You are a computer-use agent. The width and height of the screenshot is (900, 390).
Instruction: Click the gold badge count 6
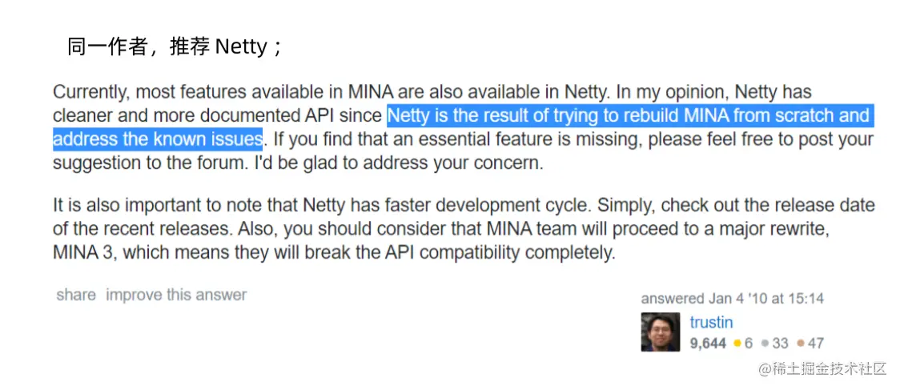click(x=749, y=344)
